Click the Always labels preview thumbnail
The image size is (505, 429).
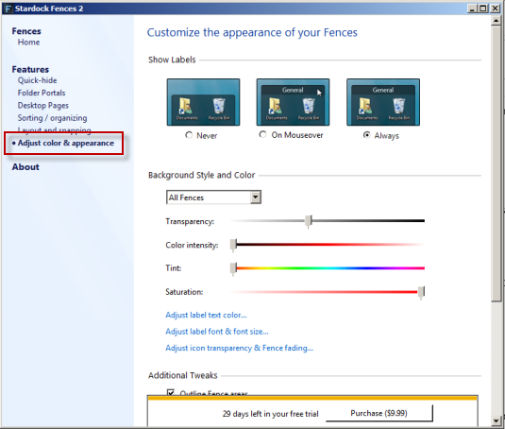click(x=383, y=102)
